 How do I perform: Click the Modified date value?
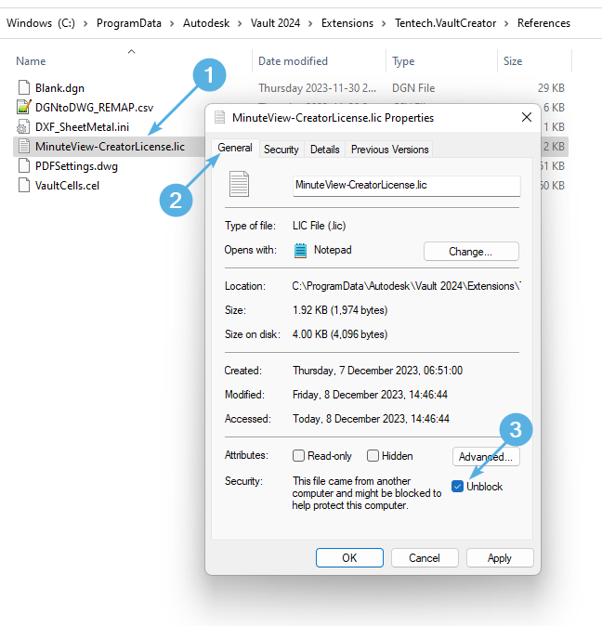(370, 395)
